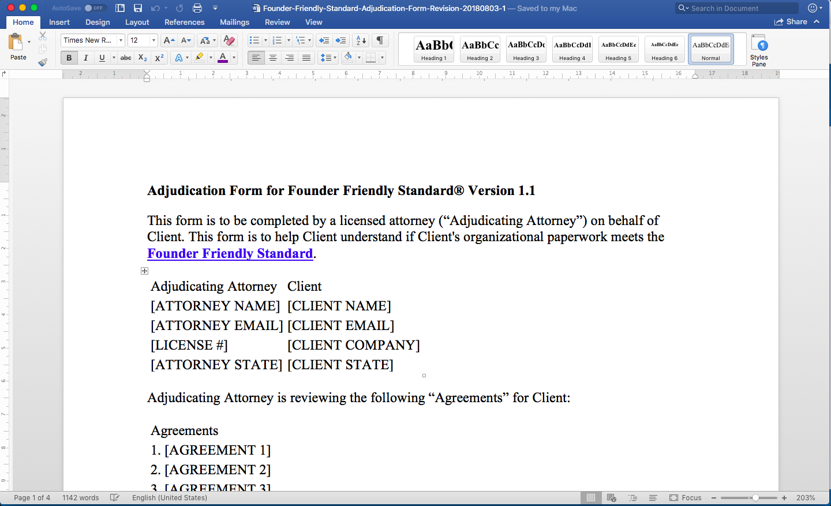Viewport: 831px width, 506px height.
Task: Enable Focus mode from the status bar
Action: 687,497
